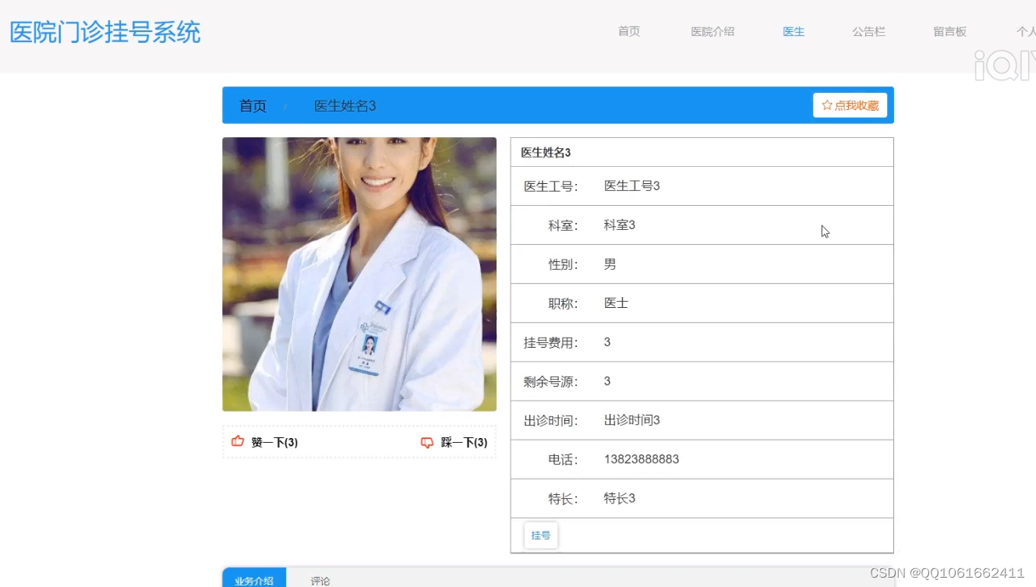Click the 首页 breadcrumb link
Image resolution: width=1036 pixels, height=587 pixels.
pos(253,106)
